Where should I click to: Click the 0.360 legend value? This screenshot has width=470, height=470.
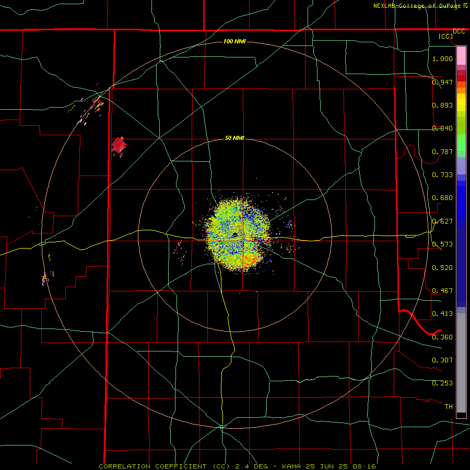click(442, 337)
